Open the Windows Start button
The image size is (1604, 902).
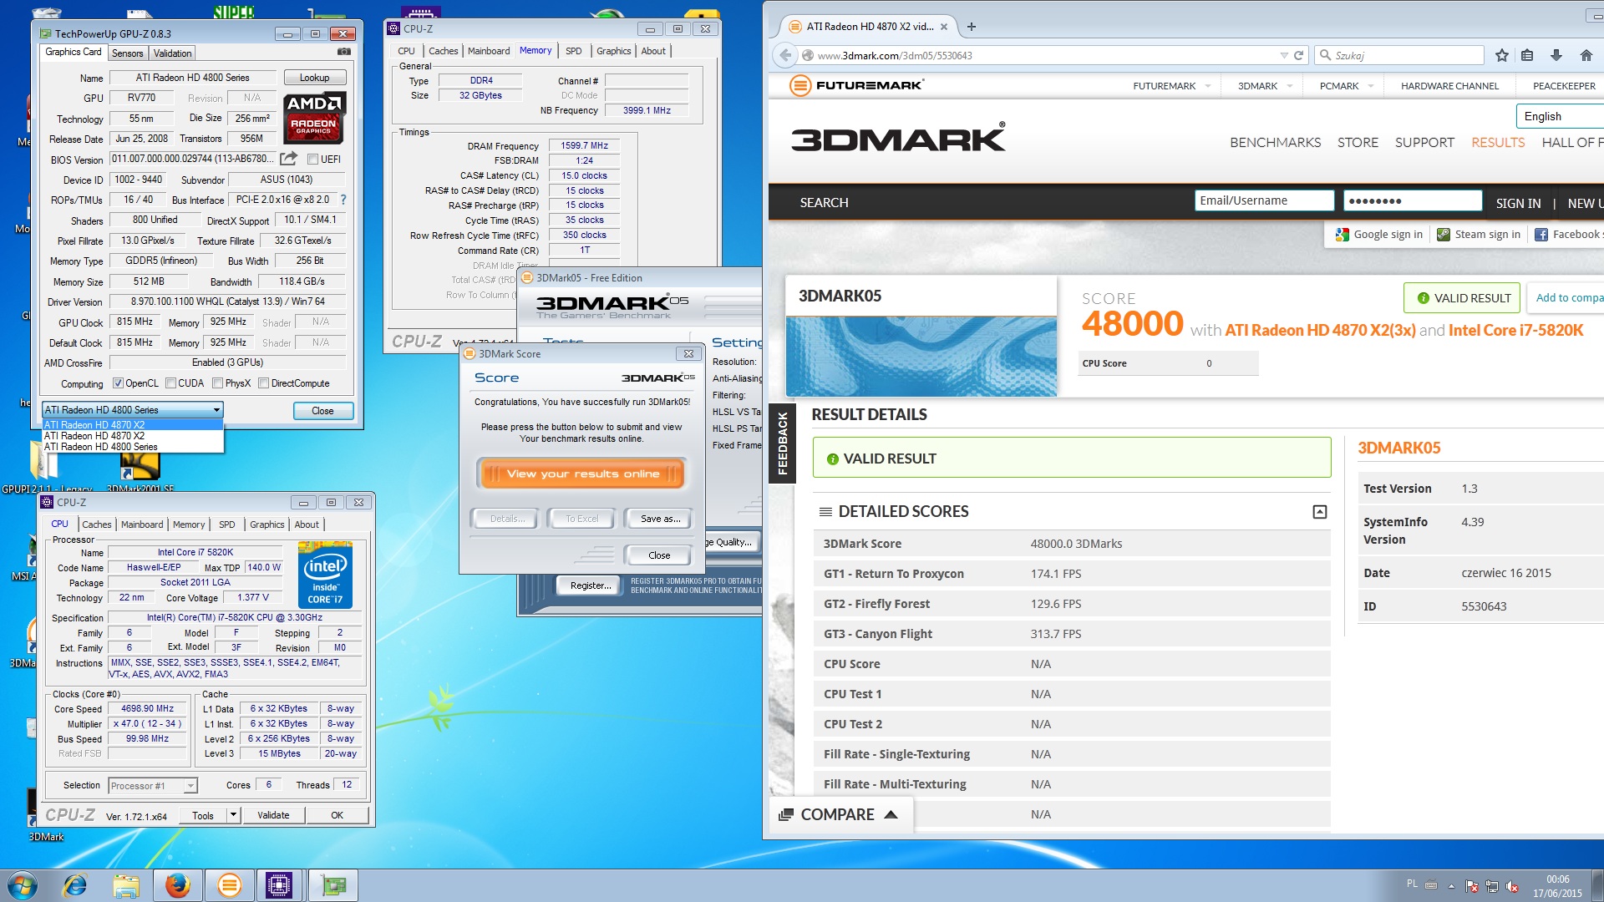coord(22,885)
